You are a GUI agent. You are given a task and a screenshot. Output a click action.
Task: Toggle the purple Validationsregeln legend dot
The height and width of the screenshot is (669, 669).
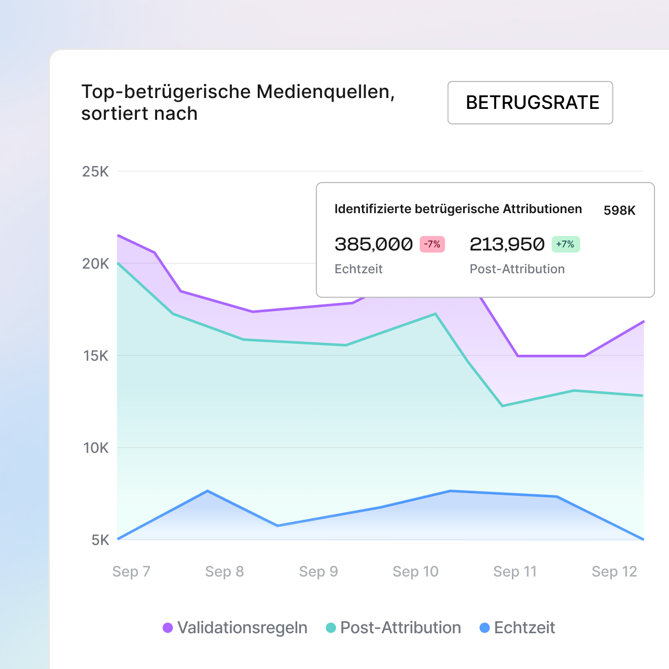(168, 628)
